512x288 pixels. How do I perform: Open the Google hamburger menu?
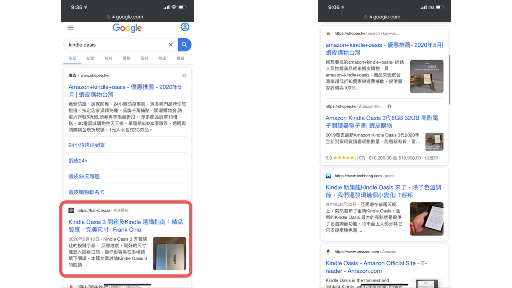[70, 28]
